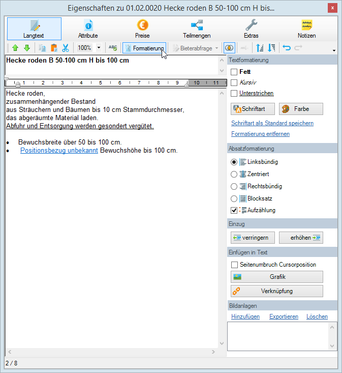Screen dimensions: 342x373
Task: Open the Attribute tab
Action: coord(88,29)
